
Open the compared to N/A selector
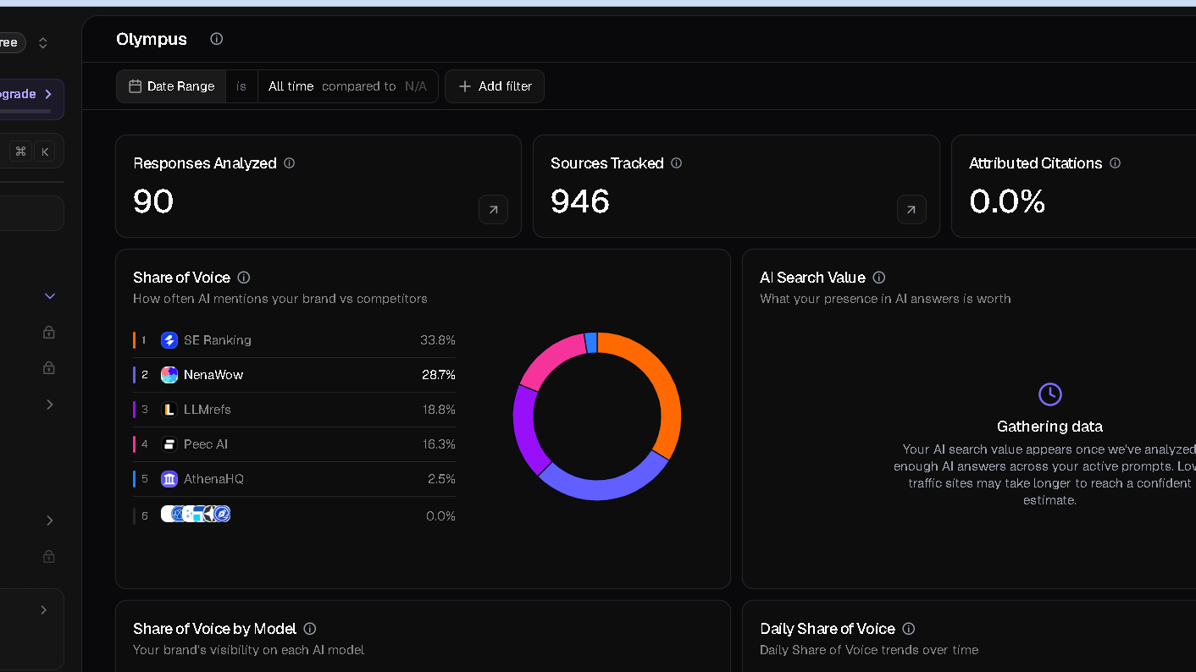(374, 86)
